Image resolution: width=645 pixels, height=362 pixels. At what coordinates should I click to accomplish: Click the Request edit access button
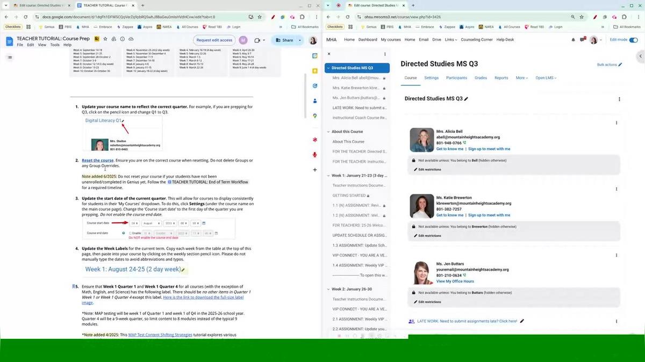(214, 40)
